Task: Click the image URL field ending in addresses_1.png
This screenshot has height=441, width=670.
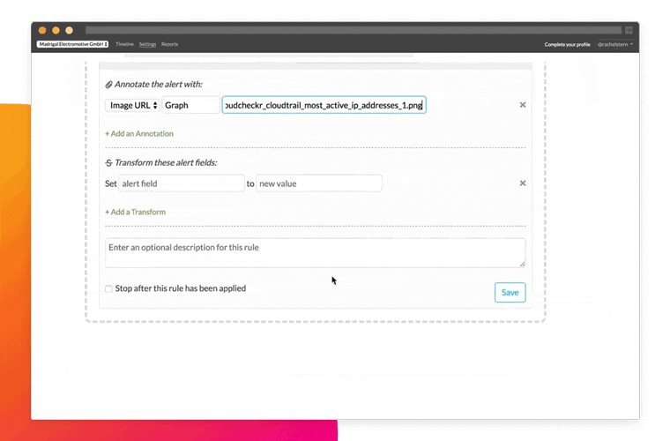Action: click(x=324, y=105)
